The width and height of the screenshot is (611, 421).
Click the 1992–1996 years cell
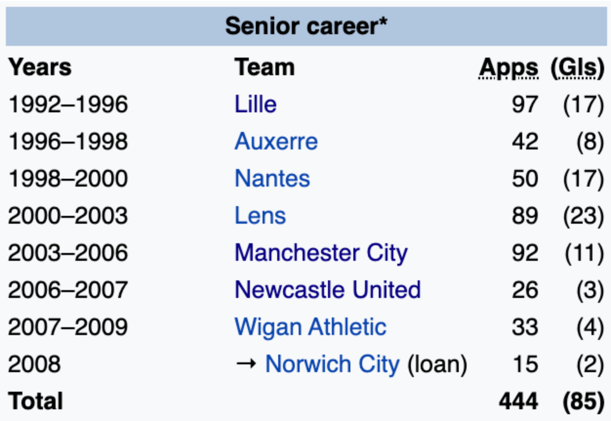tap(68, 105)
